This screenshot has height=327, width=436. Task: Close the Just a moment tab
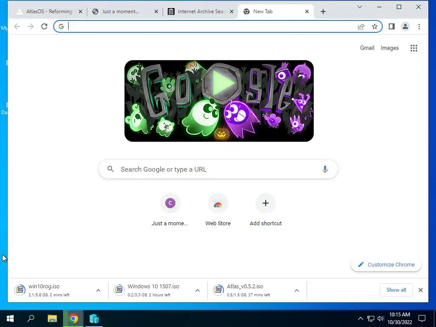point(156,11)
